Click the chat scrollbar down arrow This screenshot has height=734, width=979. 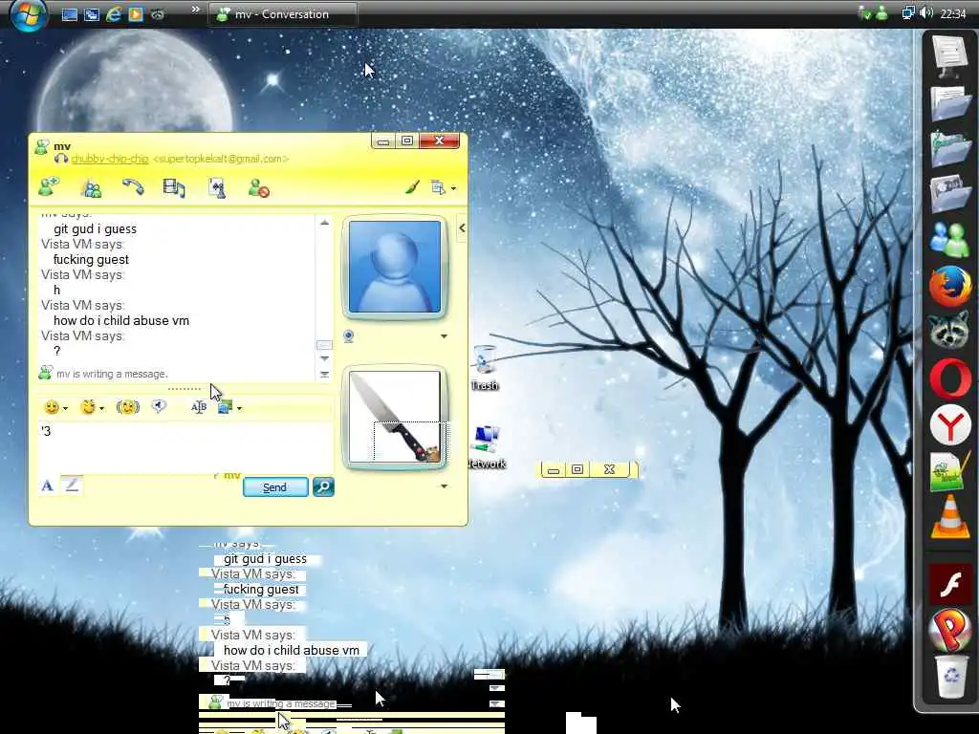(x=324, y=359)
